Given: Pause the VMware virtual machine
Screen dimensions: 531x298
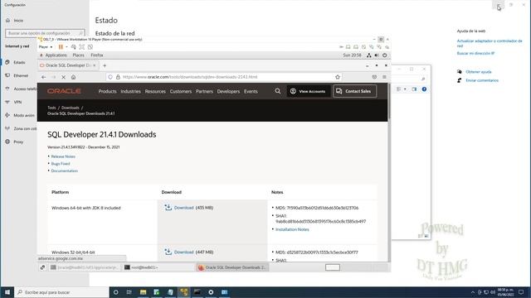Looking at the screenshot, I should tap(61, 47).
